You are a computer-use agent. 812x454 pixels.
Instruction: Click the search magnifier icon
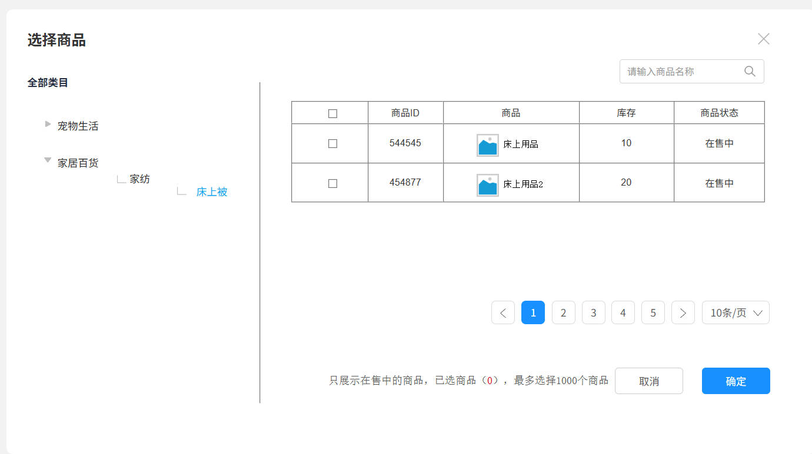[x=750, y=71]
